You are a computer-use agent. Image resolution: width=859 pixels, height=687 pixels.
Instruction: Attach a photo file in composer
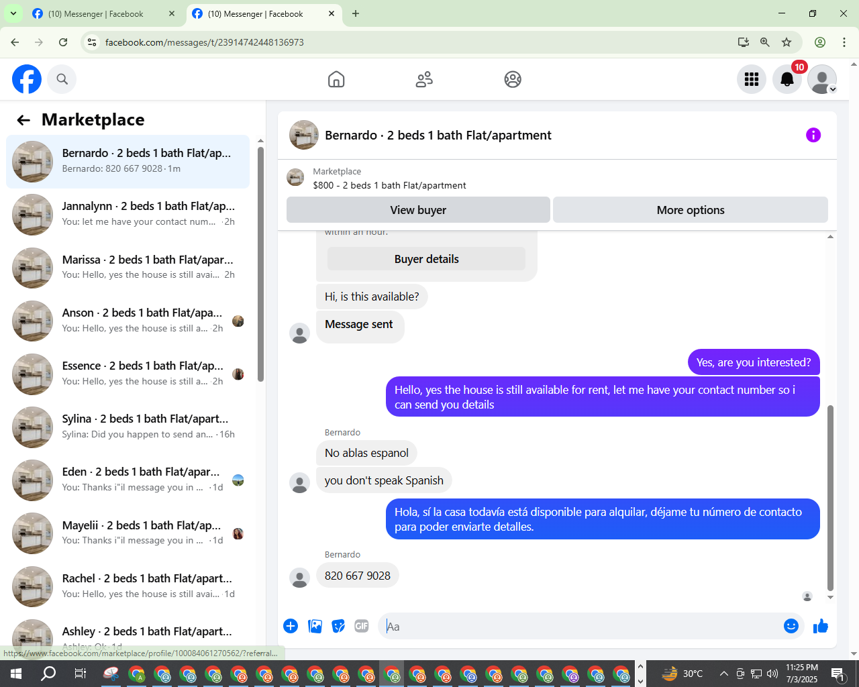pyautogui.click(x=315, y=626)
